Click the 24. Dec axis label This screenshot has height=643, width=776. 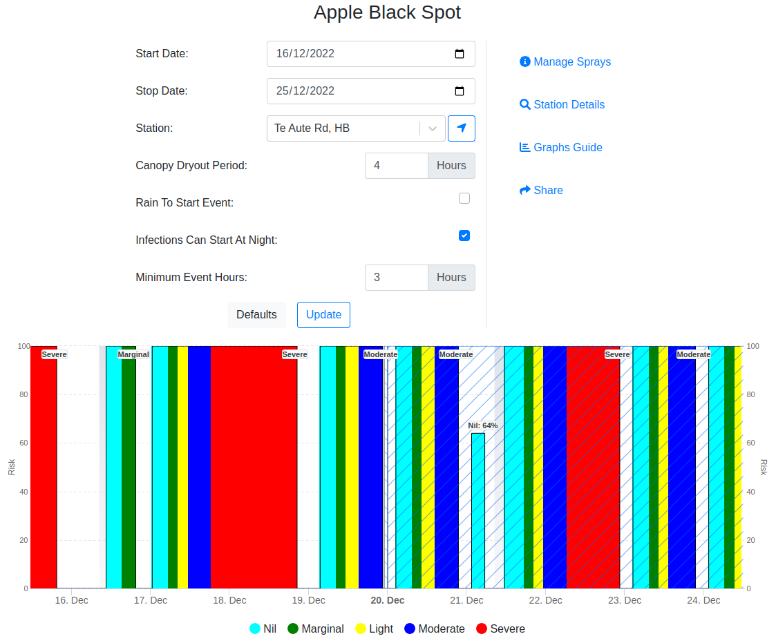click(x=703, y=600)
